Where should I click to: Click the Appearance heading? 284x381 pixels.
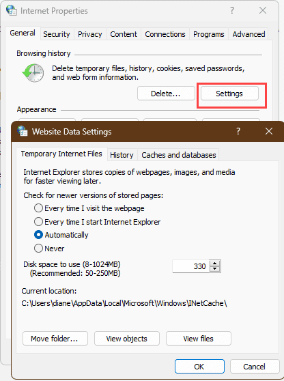[36, 109]
